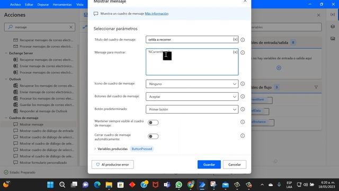Open 'Icono de cuadro de mensaje' dropdown
This screenshot has height=191, width=339.
point(192,84)
